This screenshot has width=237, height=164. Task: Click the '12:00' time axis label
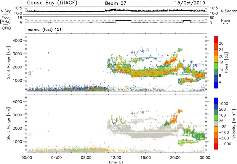pos(116,158)
